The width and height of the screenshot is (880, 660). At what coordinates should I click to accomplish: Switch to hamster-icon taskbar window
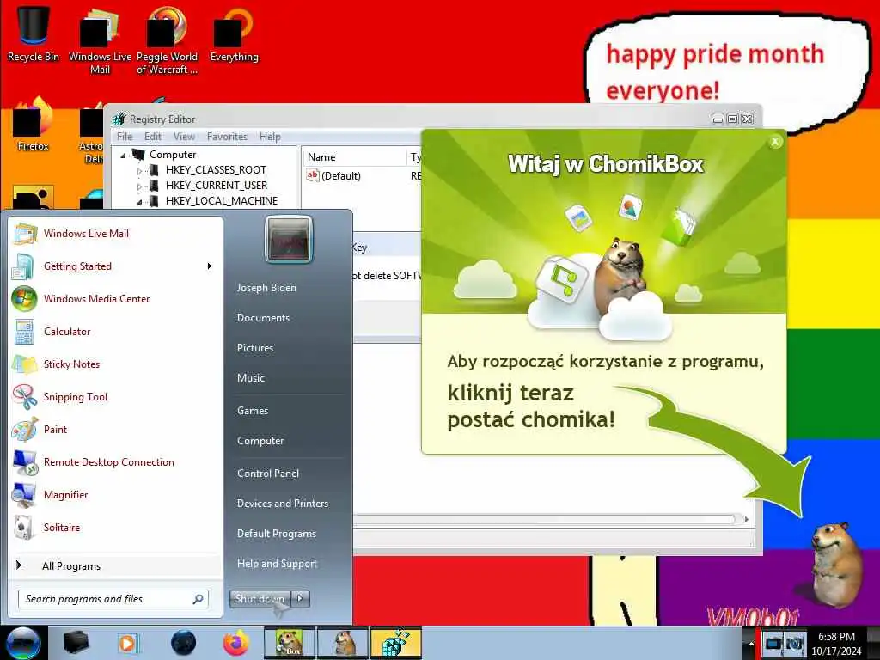(343, 643)
